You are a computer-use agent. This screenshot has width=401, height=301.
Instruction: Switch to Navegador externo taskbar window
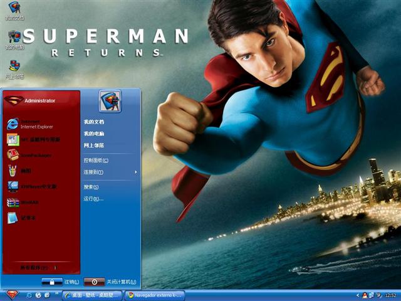(155, 295)
